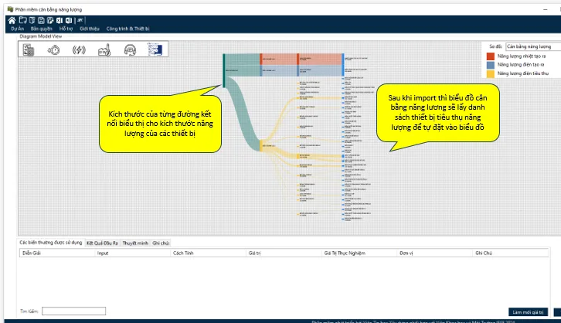Click the second Excel icon before the separator
561x323 pixels.
point(69,20)
